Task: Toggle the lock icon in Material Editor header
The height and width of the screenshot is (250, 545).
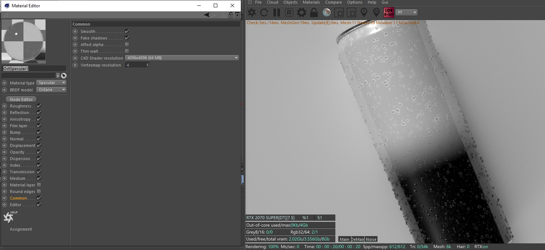Action: [x=231, y=15]
